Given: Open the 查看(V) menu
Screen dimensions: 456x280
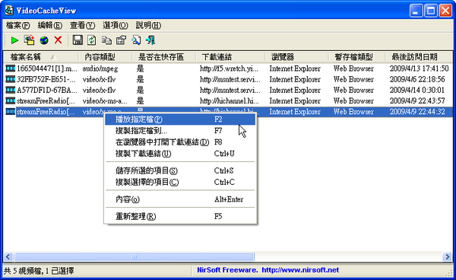Looking at the screenshot, I should 82,26.
